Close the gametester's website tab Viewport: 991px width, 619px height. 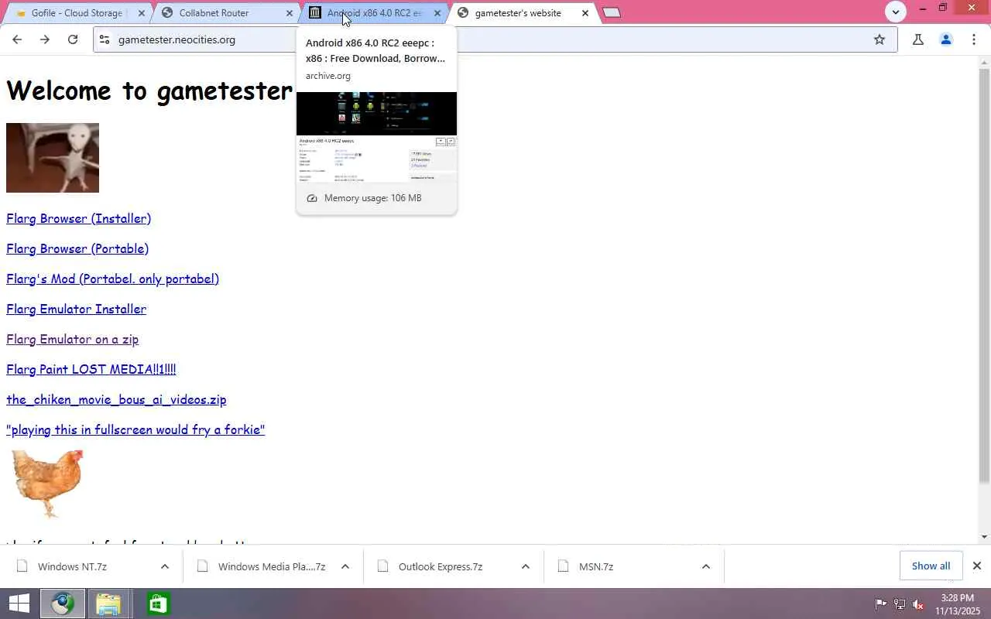pos(585,13)
